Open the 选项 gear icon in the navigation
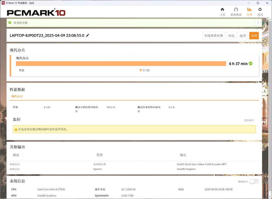This screenshot has height=199, width=272. (260, 10)
